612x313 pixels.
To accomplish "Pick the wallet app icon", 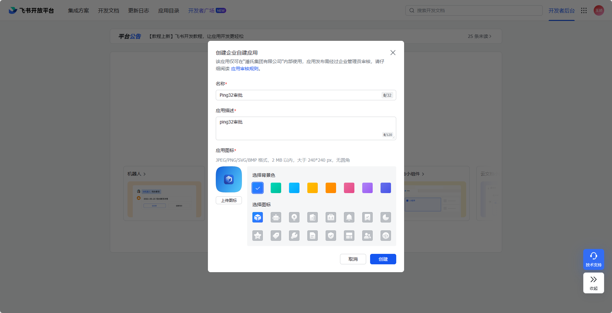I will point(313,217).
